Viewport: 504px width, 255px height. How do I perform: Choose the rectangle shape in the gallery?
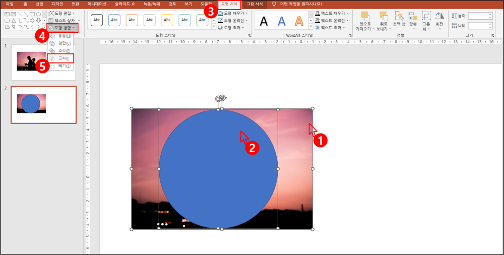[32, 14]
